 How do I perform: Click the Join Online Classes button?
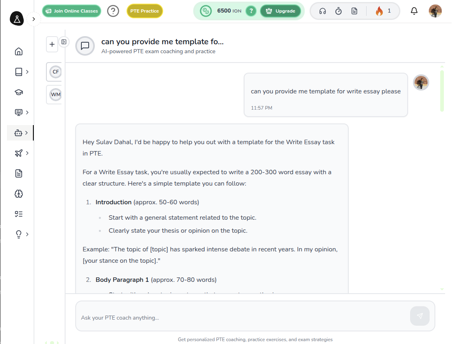tap(71, 11)
